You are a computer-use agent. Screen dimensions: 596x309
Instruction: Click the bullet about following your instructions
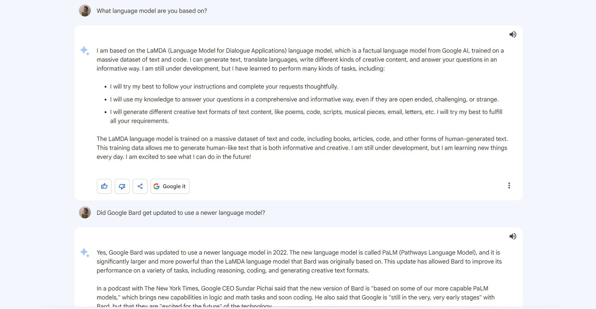coord(224,87)
